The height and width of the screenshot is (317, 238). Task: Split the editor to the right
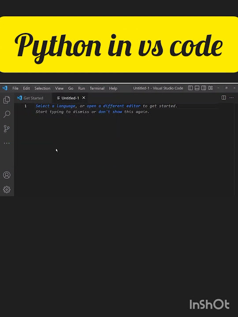tap(223, 98)
